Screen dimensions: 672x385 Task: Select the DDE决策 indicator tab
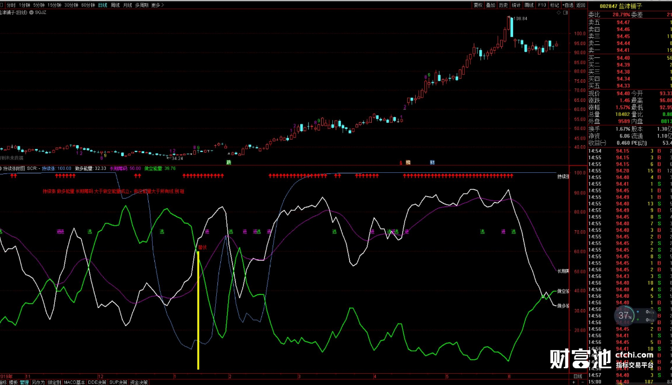click(x=97, y=382)
